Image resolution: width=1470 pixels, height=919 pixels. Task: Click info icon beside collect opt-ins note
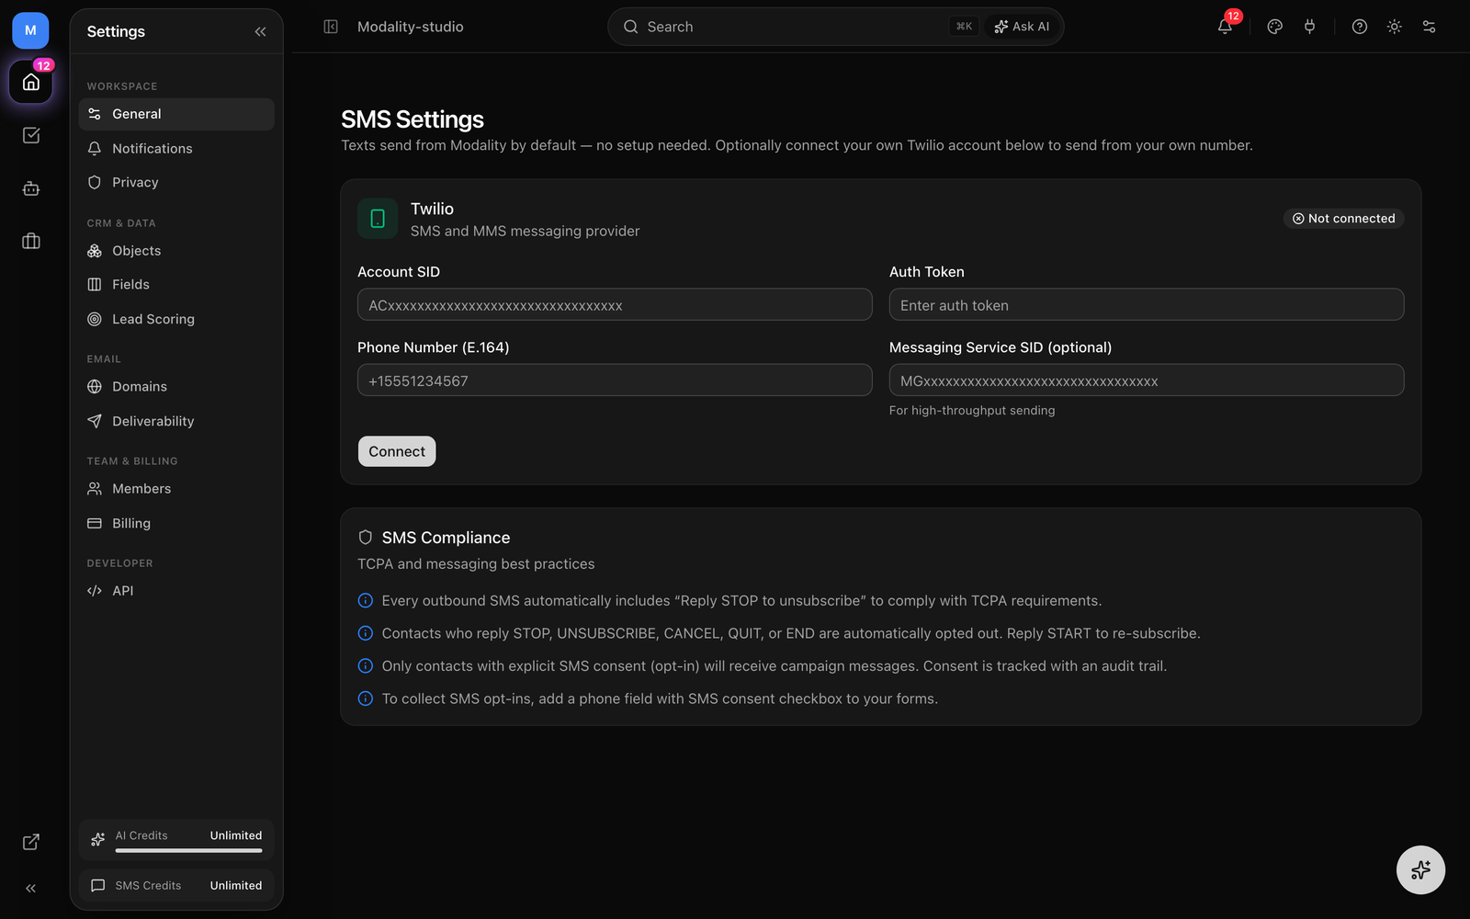365,698
